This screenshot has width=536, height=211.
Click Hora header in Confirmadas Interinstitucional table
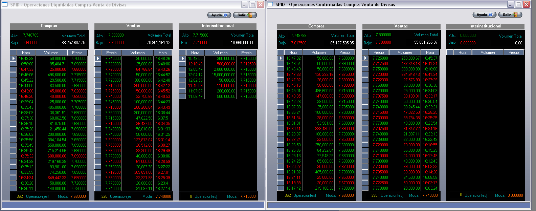click(x=462, y=52)
